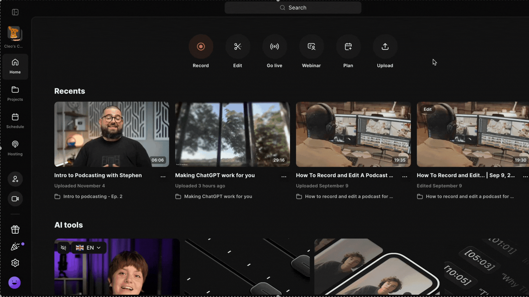Unmute the AI tools preview video
The height and width of the screenshot is (297, 529).
pos(64,248)
